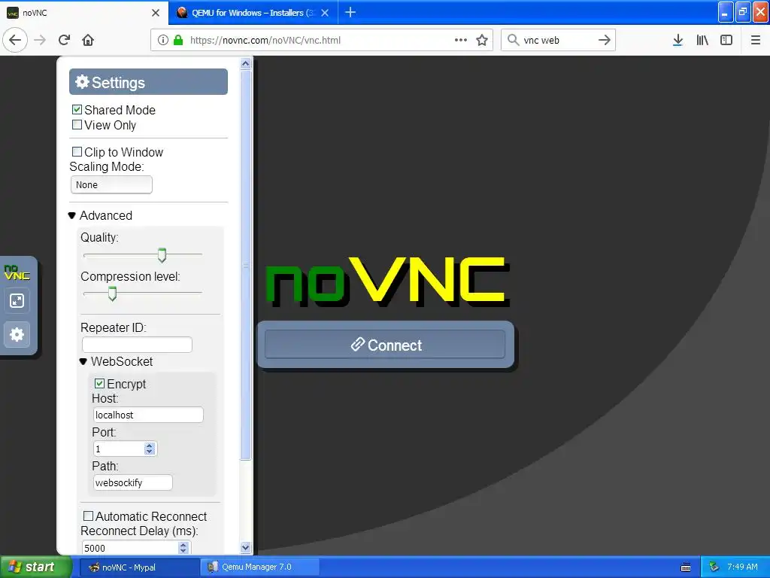Toggle the browser sidebar icon
The height and width of the screenshot is (578, 770).
point(726,40)
